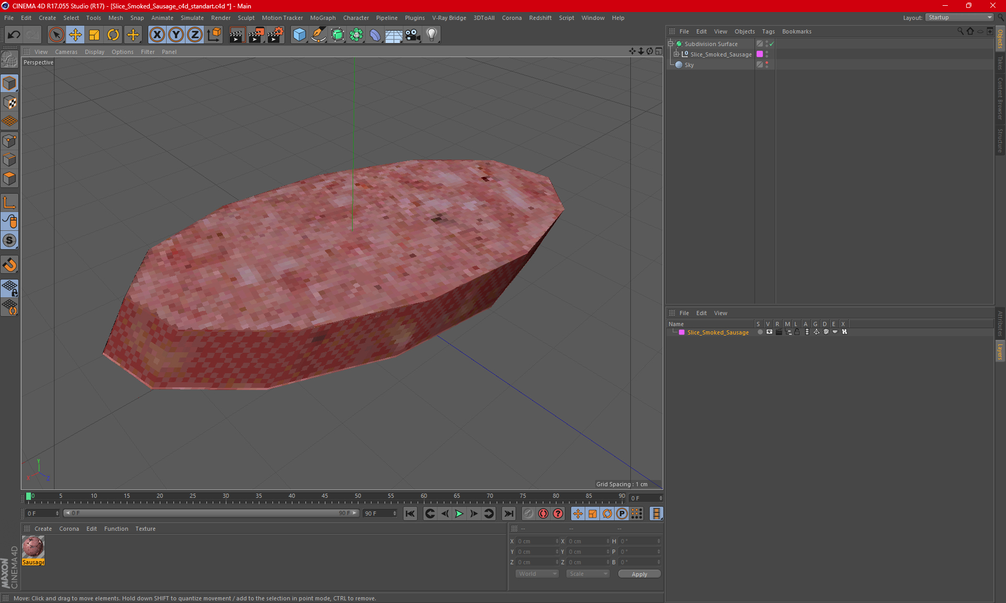The image size is (1006, 603).
Task: Open Material Manager Texture menu
Action: [x=145, y=529]
